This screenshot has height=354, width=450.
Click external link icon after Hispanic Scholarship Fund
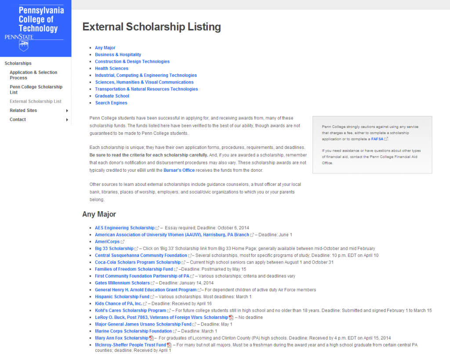coord(152,297)
